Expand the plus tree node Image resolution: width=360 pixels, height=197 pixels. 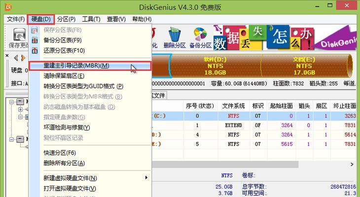tap(20, 109)
